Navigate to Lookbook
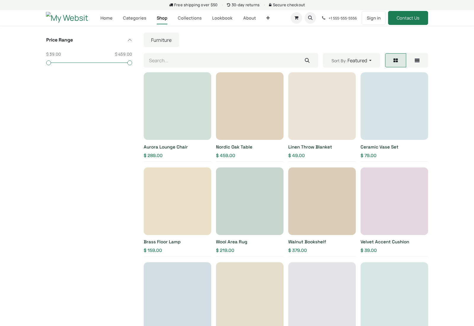The height and width of the screenshot is (326, 474). (x=222, y=18)
